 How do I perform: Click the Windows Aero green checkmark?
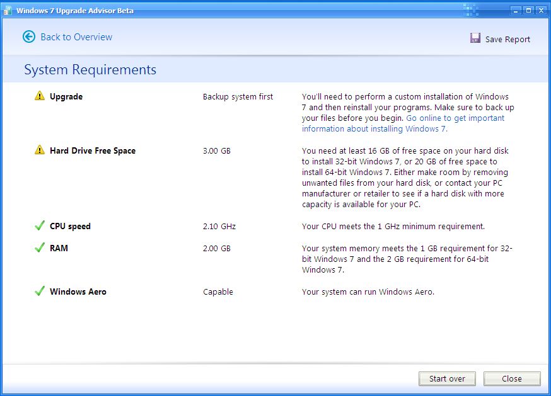coord(40,291)
